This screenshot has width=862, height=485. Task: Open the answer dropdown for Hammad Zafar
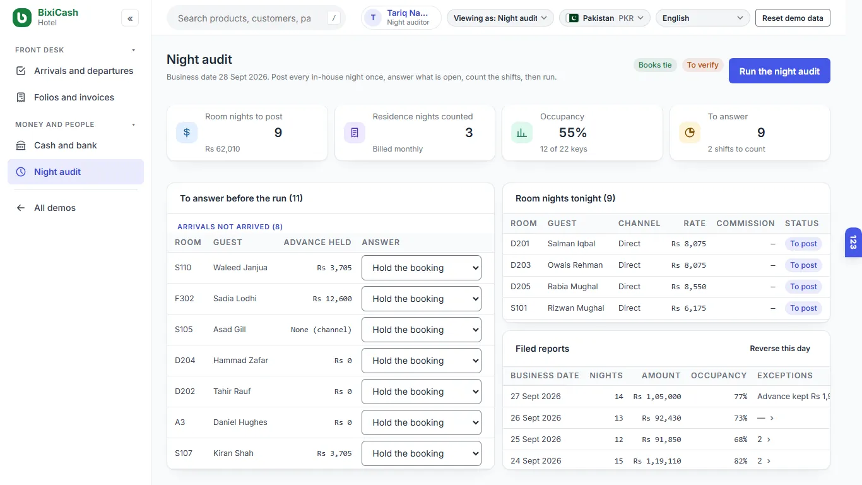pyautogui.click(x=422, y=361)
